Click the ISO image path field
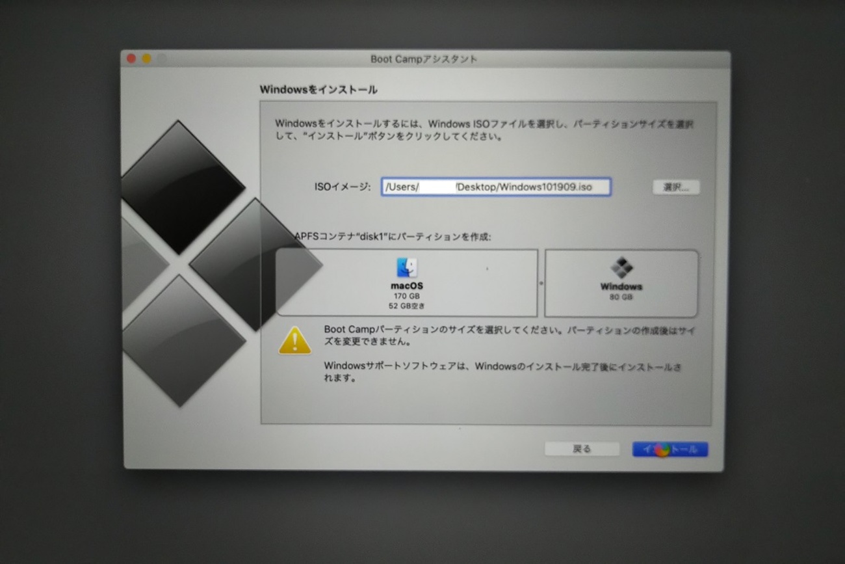845x564 pixels. pos(496,187)
